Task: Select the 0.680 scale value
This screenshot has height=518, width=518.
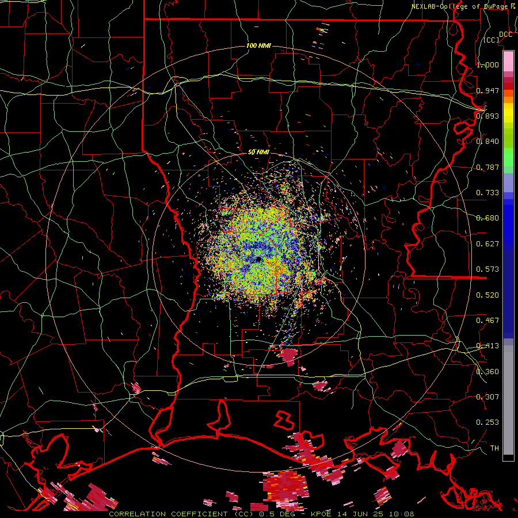Action: tap(487, 218)
